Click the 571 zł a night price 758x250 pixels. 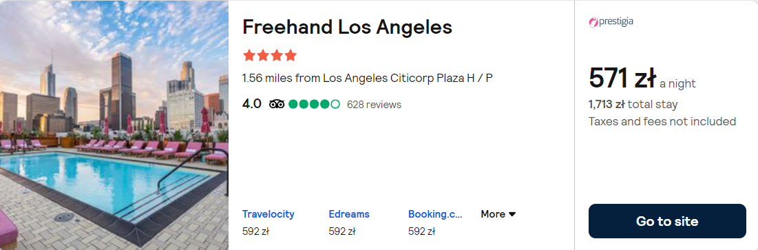pyautogui.click(x=642, y=79)
